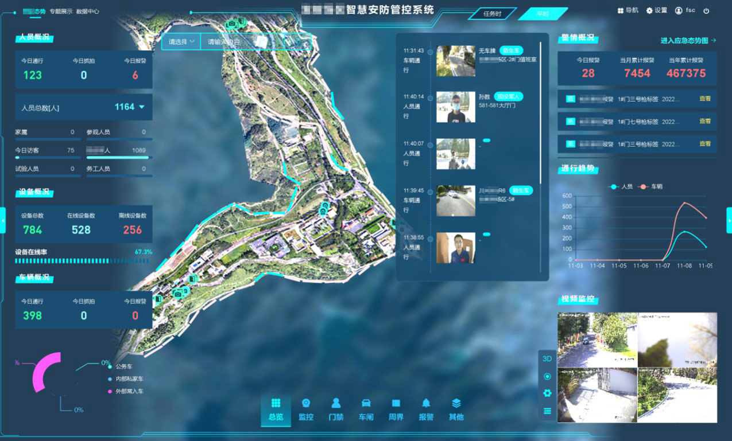The height and width of the screenshot is (441, 732).
Task: Click the power logout icon
Action: click(x=706, y=10)
